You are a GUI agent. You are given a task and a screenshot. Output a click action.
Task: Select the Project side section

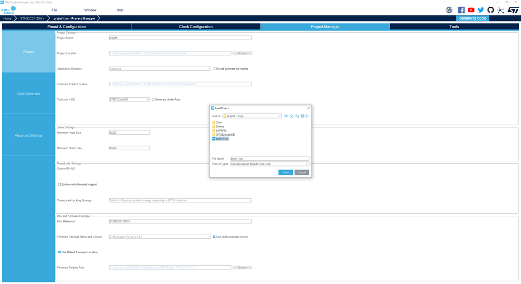(29, 51)
